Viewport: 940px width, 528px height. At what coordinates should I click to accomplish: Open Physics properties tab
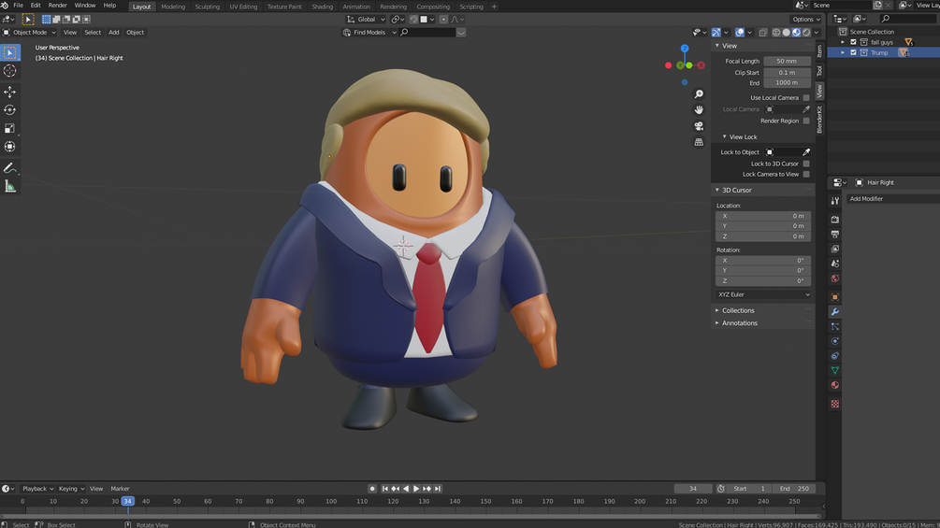(834, 341)
